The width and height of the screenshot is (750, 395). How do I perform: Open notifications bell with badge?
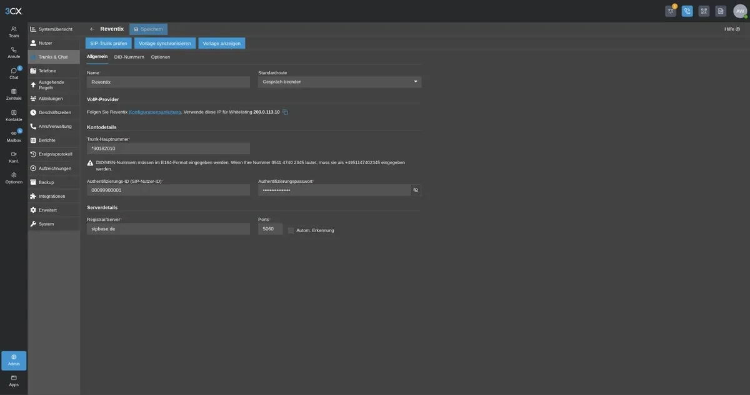click(671, 11)
